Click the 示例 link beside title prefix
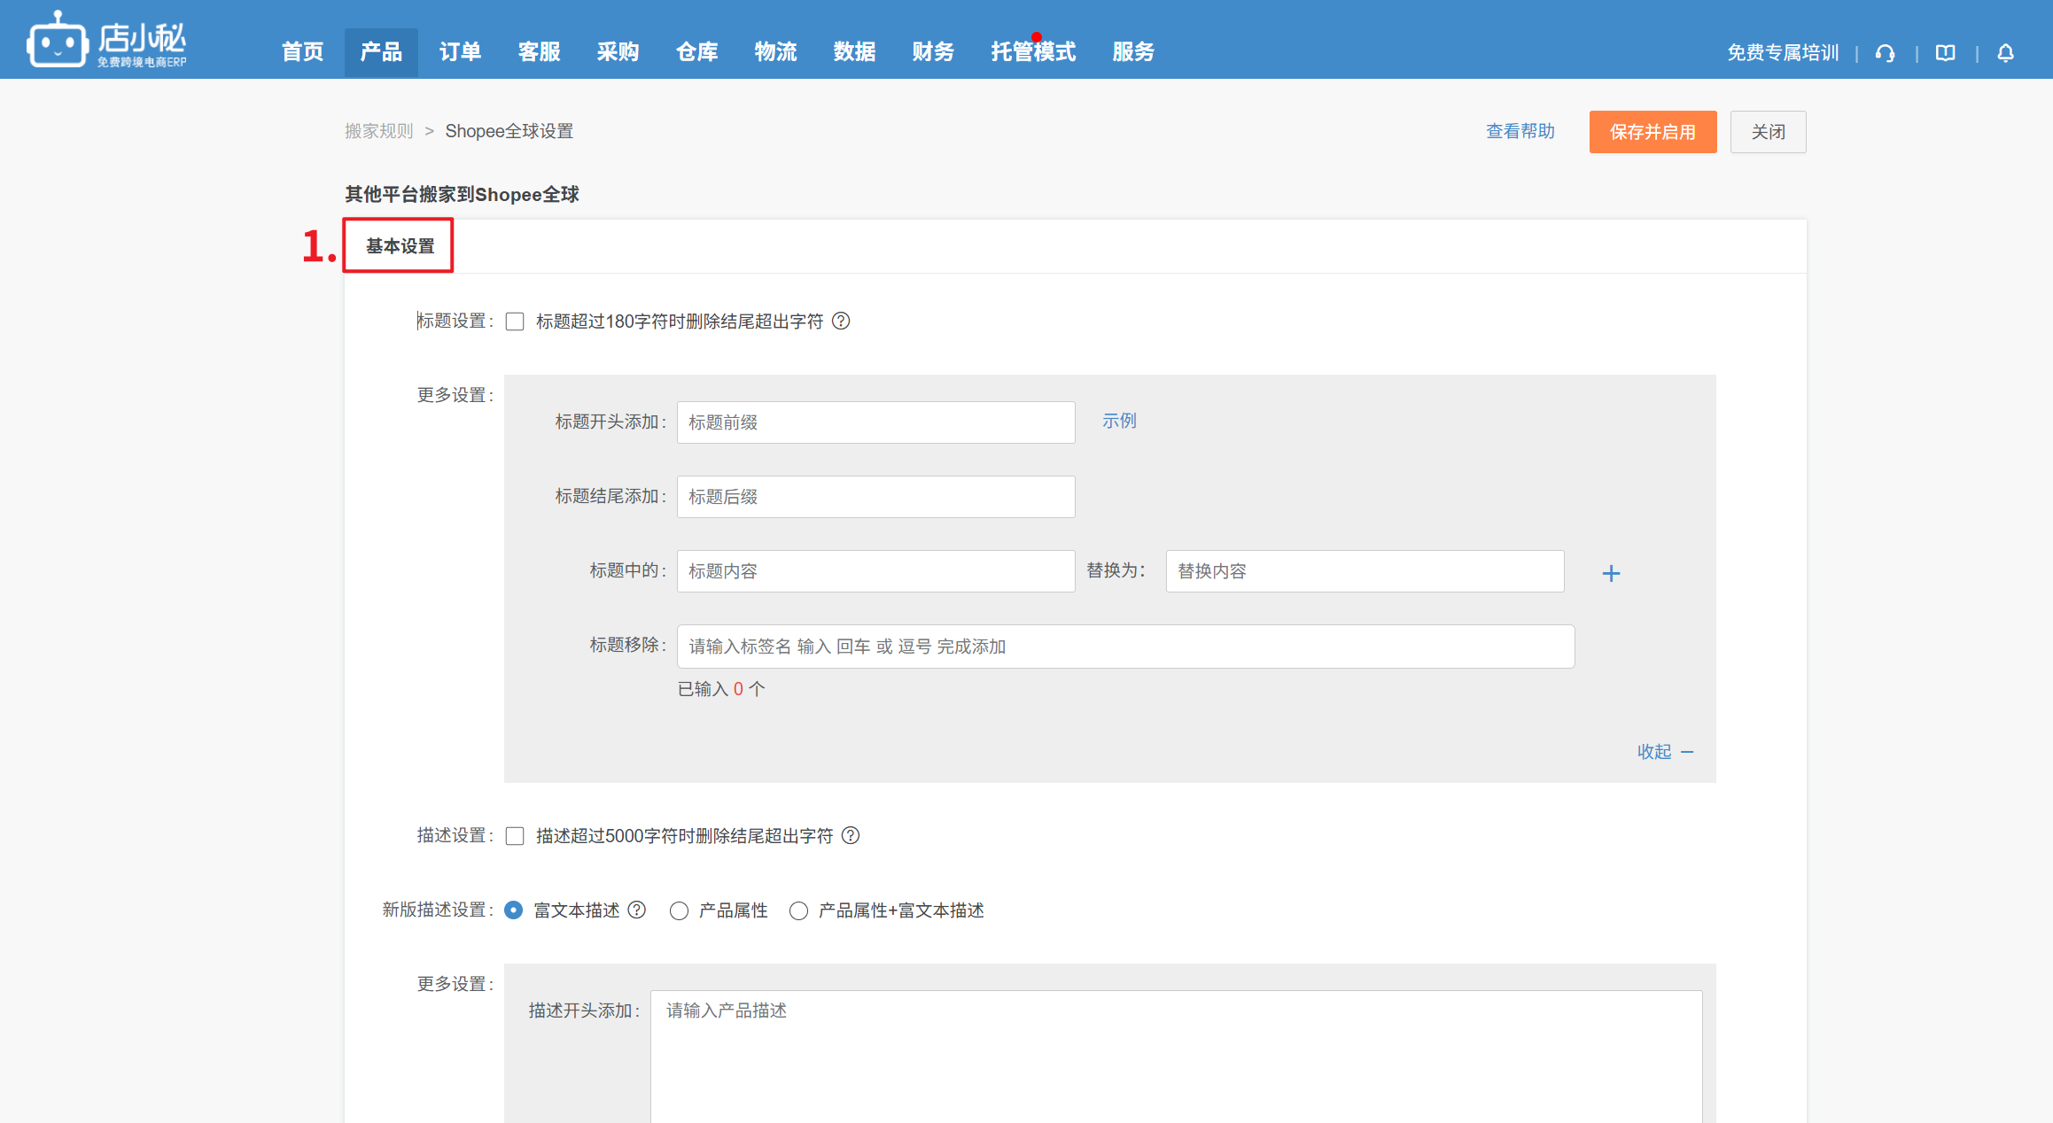The height and width of the screenshot is (1123, 2053). [1118, 421]
